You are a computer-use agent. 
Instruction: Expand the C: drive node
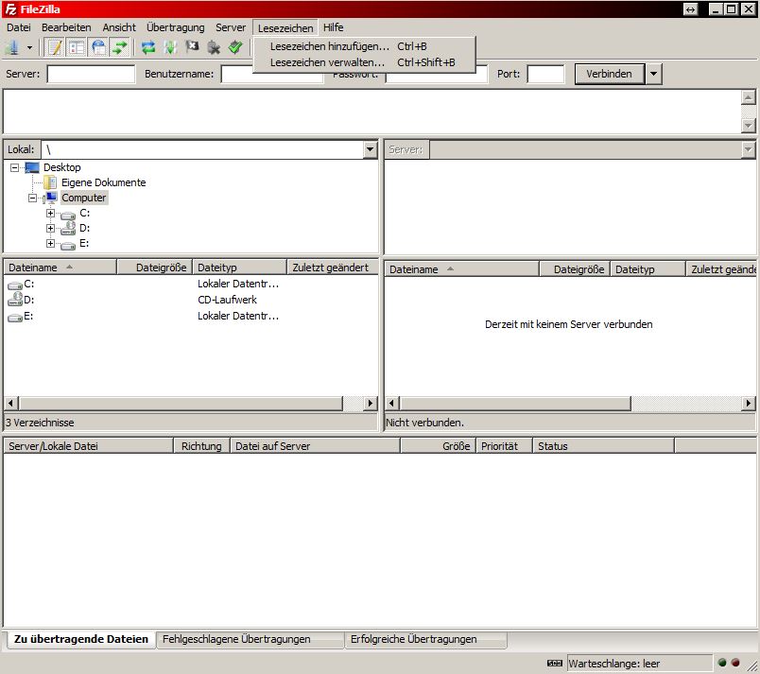tap(50, 213)
